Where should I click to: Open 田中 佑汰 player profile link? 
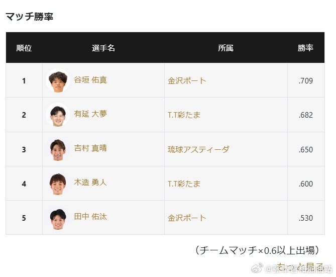(90, 217)
